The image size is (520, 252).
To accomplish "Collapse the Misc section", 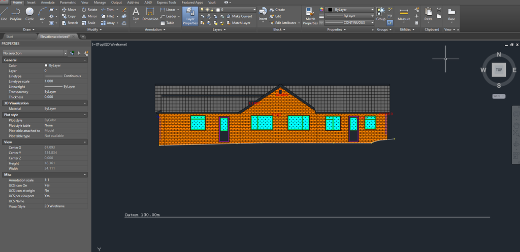I will [x=86, y=174].
